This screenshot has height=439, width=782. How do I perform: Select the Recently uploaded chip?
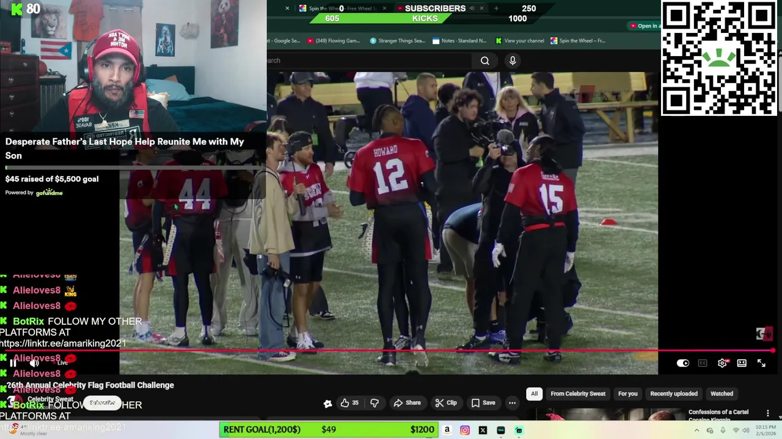674,393
